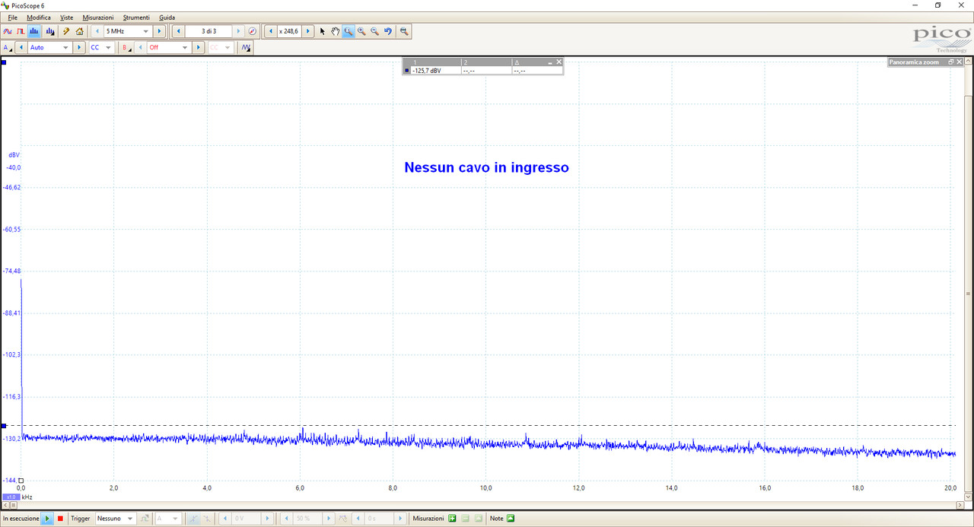Click the zoom in magnifier tool
Viewport: 974px width, 527px height.
[361, 31]
